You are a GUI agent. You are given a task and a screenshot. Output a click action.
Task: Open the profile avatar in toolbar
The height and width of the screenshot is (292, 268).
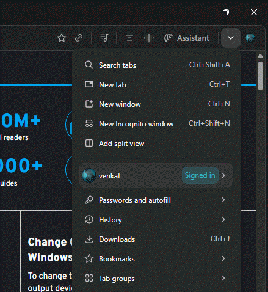(250, 38)
